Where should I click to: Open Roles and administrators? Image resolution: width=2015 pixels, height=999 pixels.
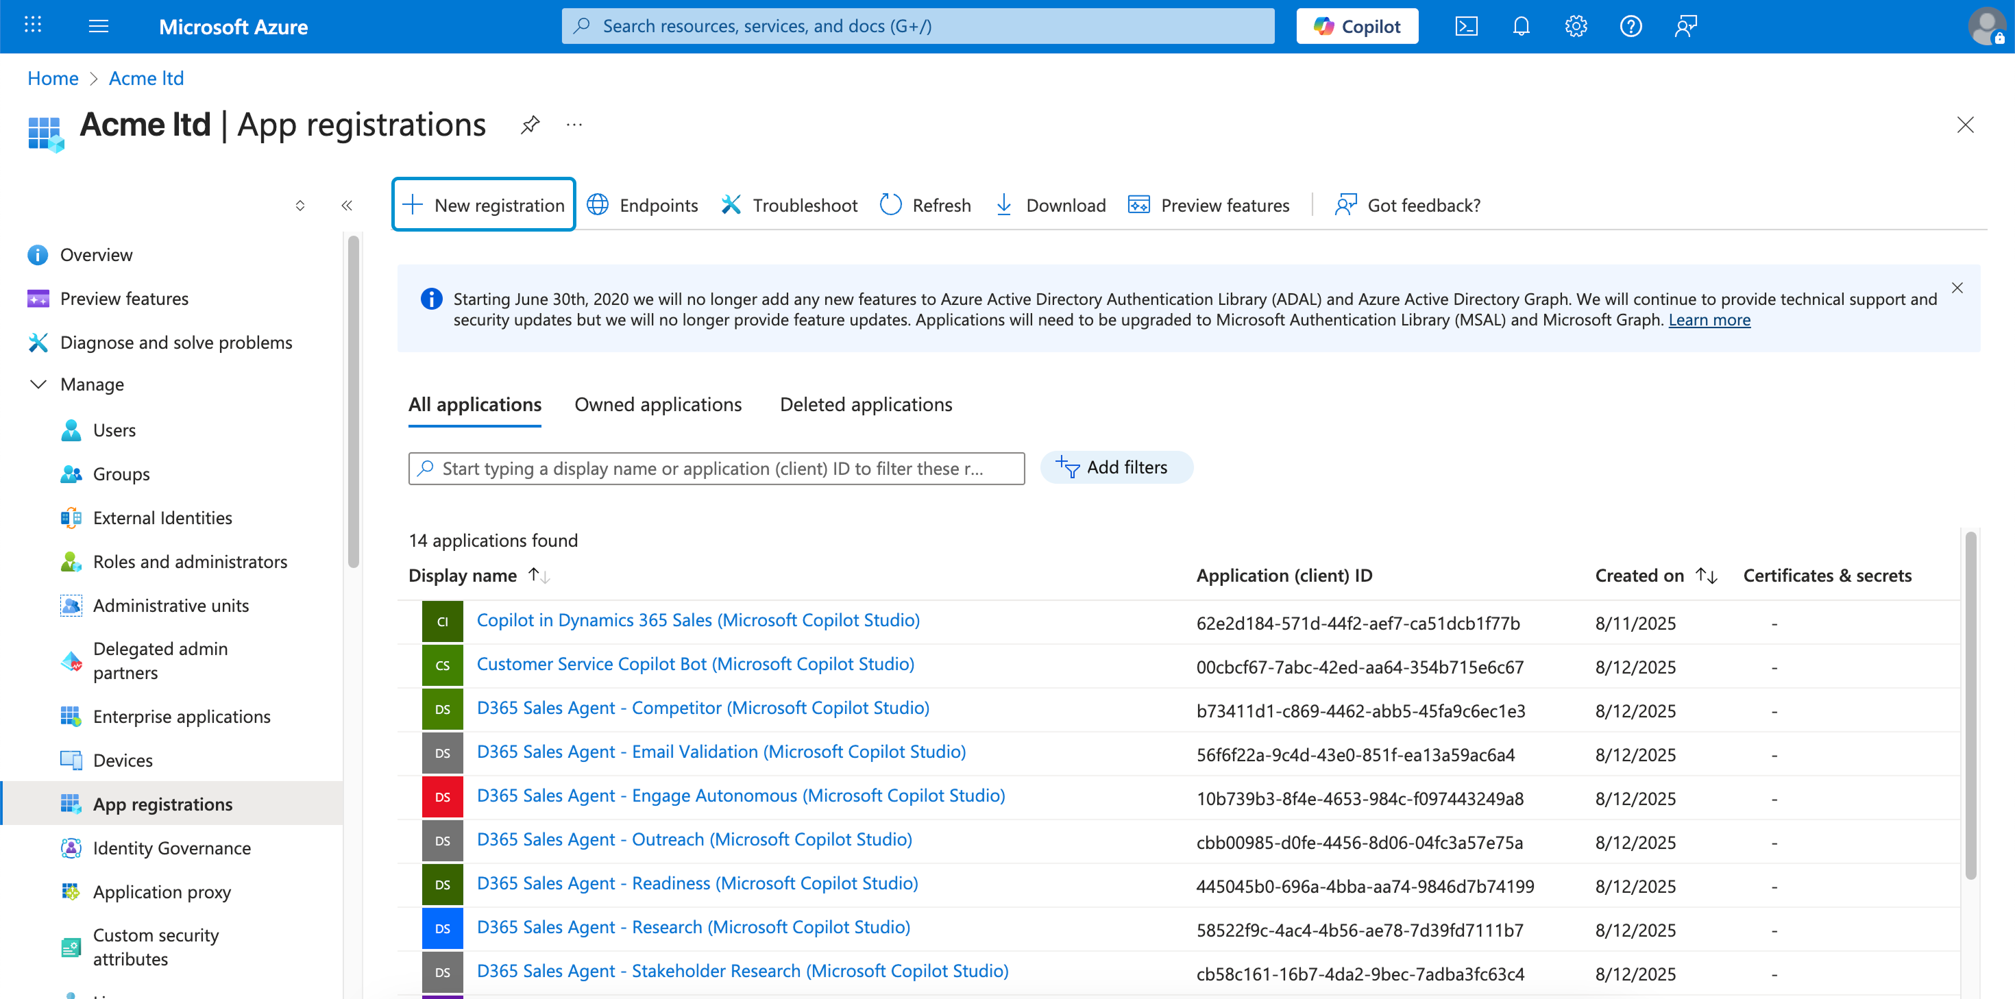172,562
